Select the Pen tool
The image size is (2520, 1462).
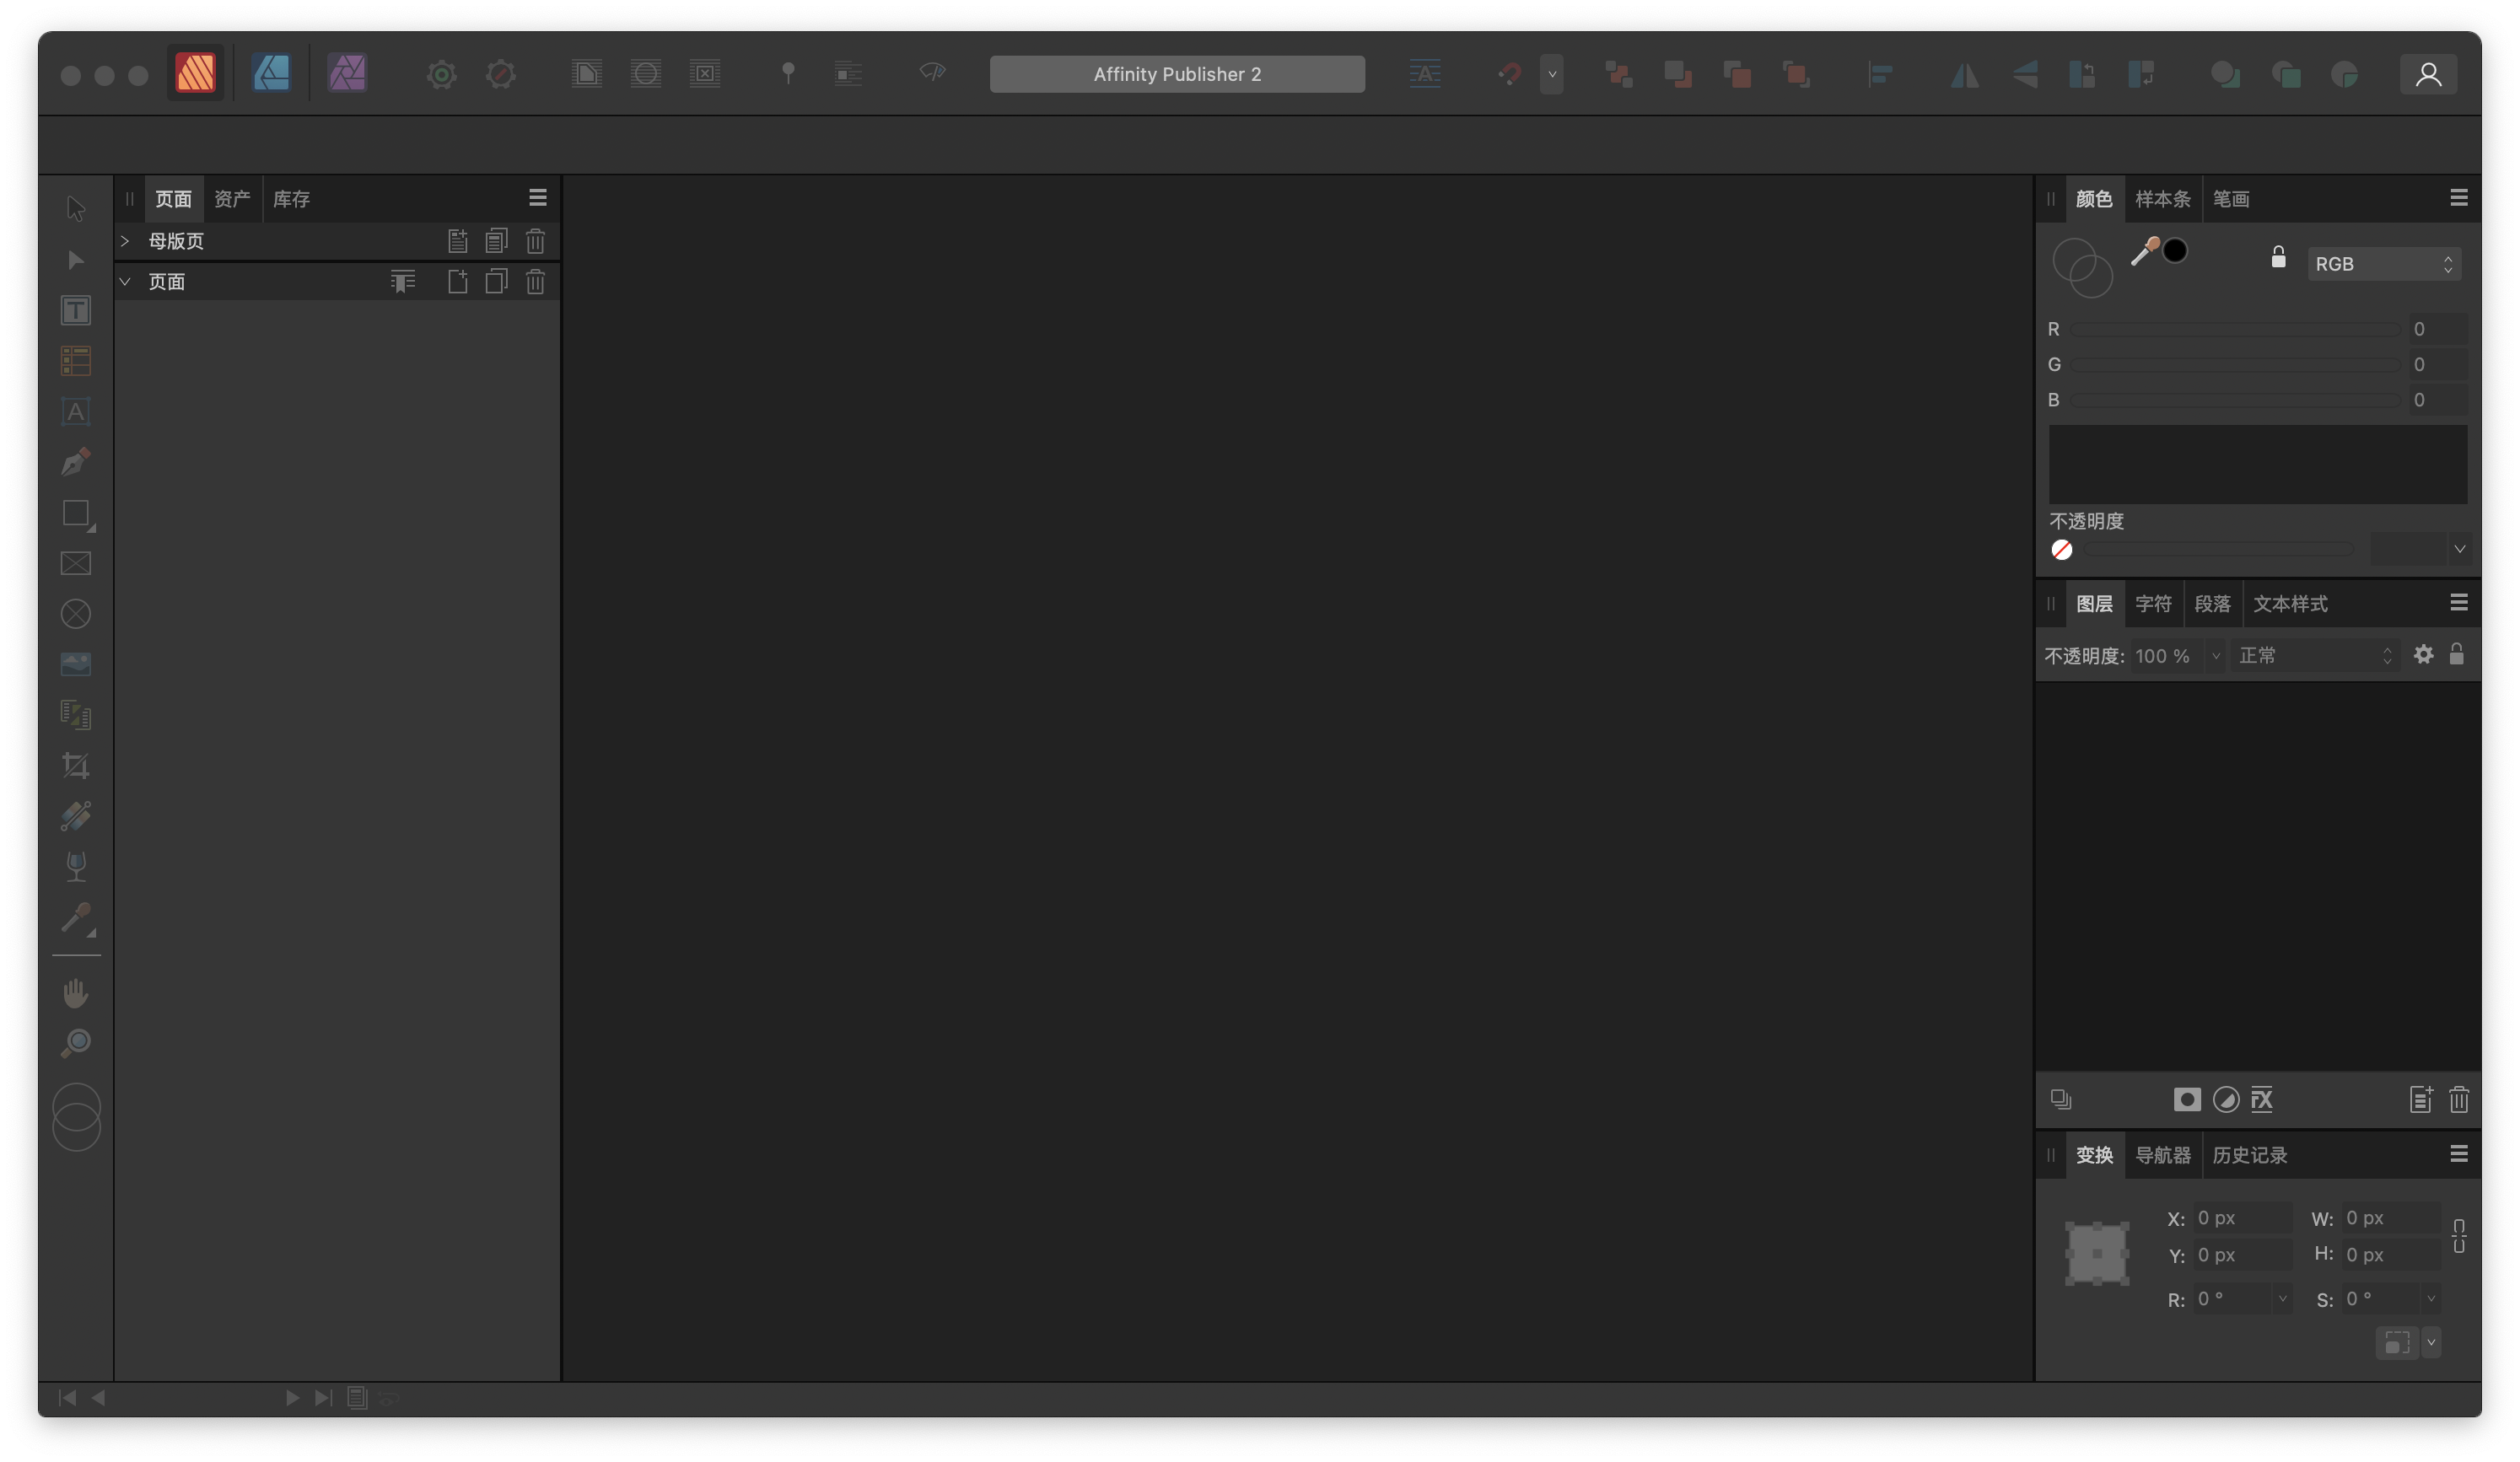(76, 462)
